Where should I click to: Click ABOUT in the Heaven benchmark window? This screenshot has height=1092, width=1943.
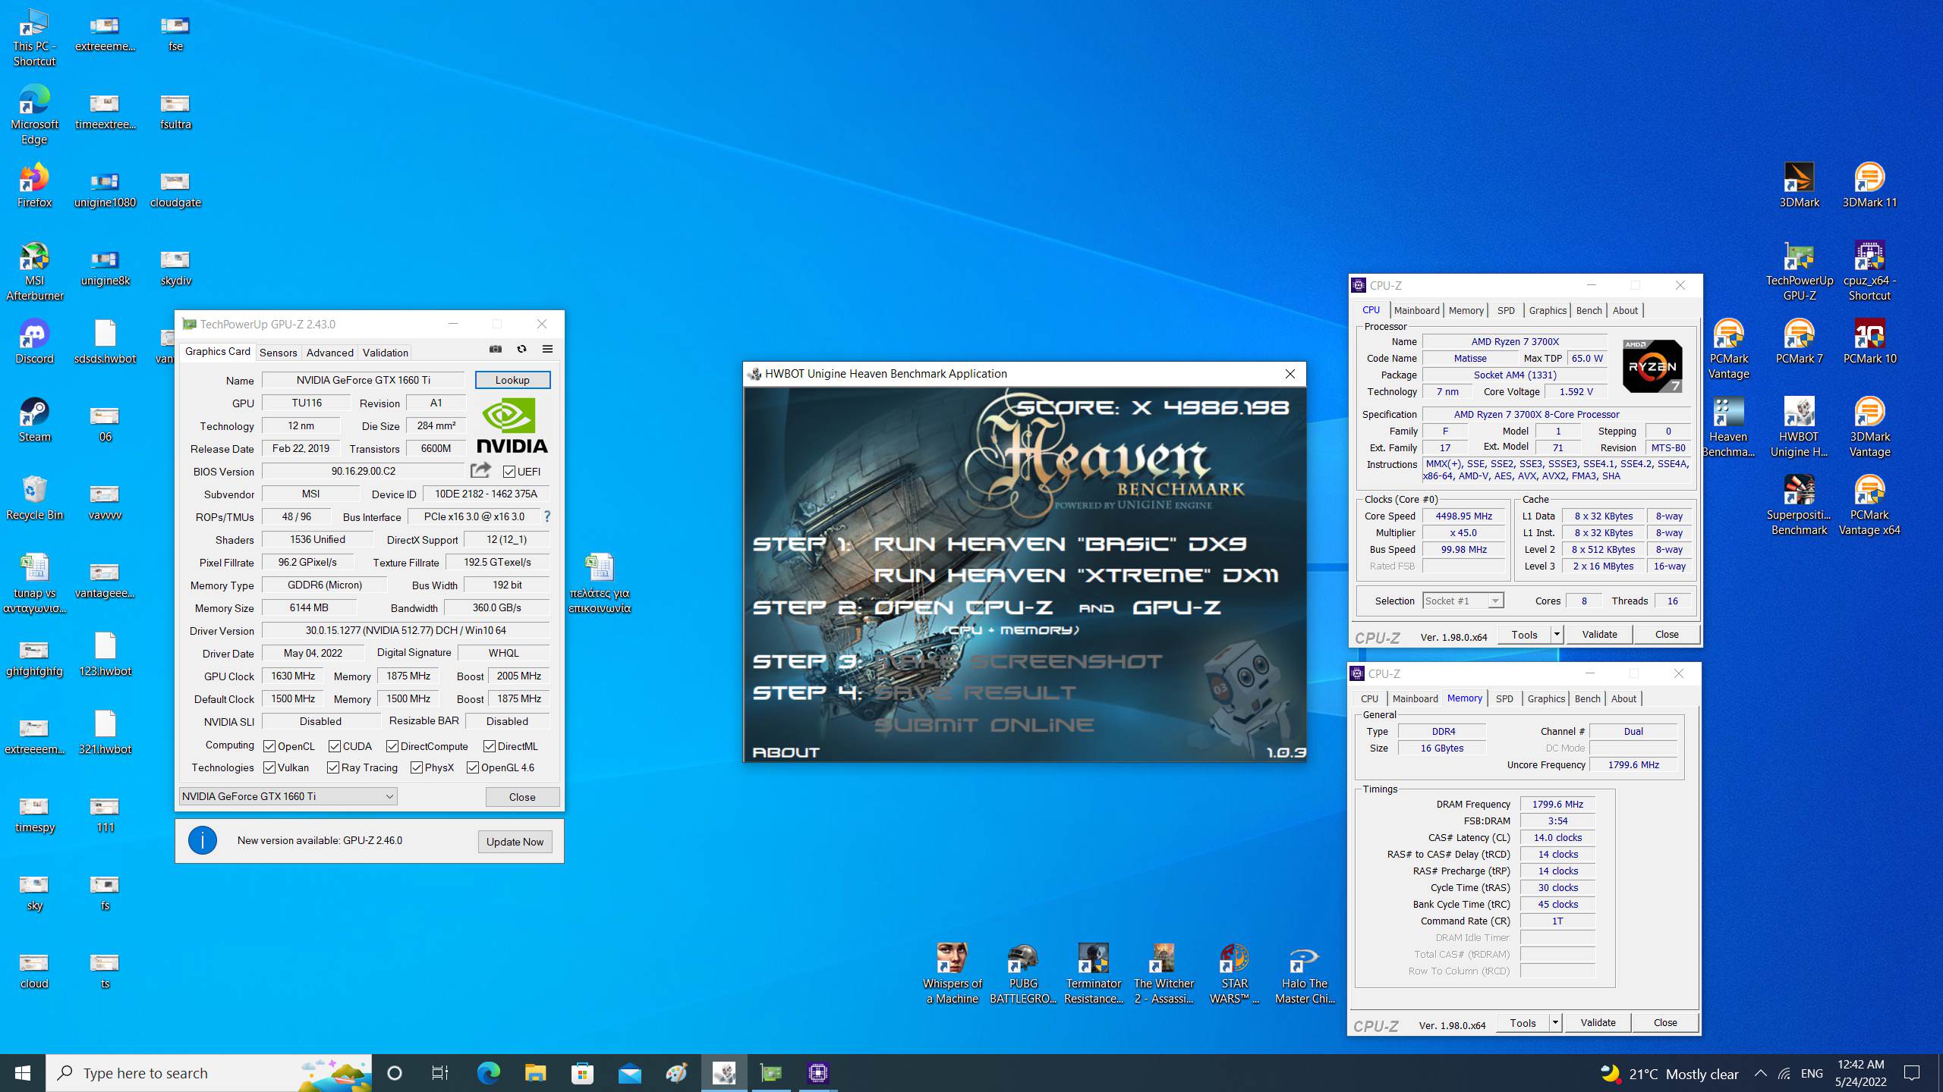786,752
